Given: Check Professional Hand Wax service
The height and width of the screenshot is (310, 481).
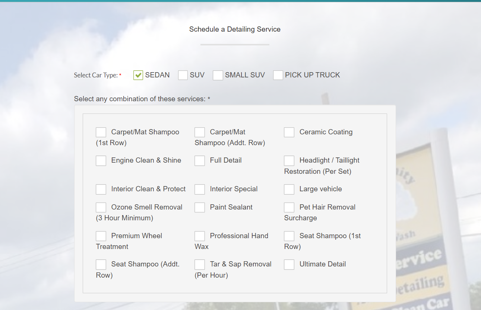Looking at the screenshot, I should point(200,236).
